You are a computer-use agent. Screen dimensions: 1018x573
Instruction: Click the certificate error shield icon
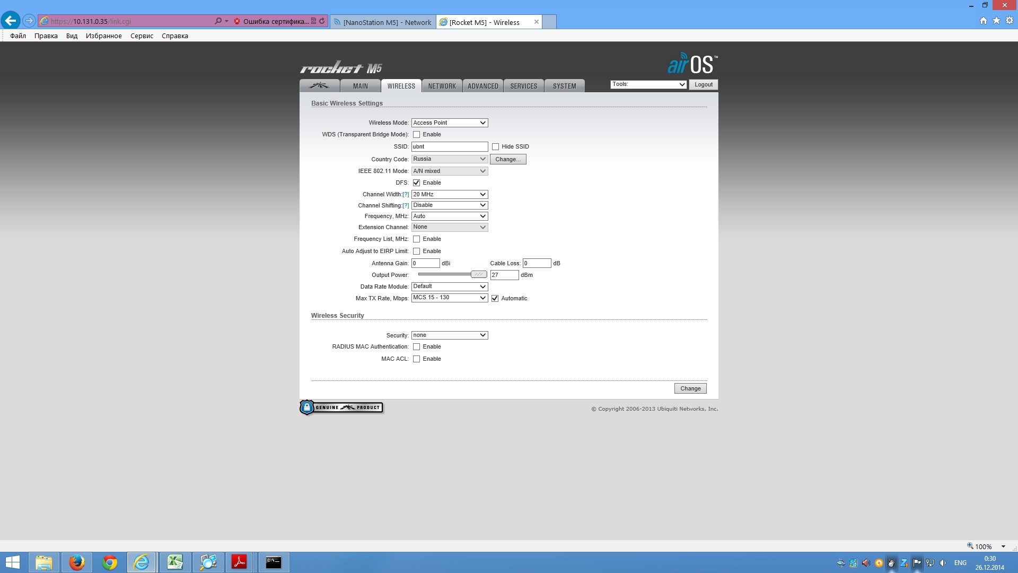[x=237, y=22]
